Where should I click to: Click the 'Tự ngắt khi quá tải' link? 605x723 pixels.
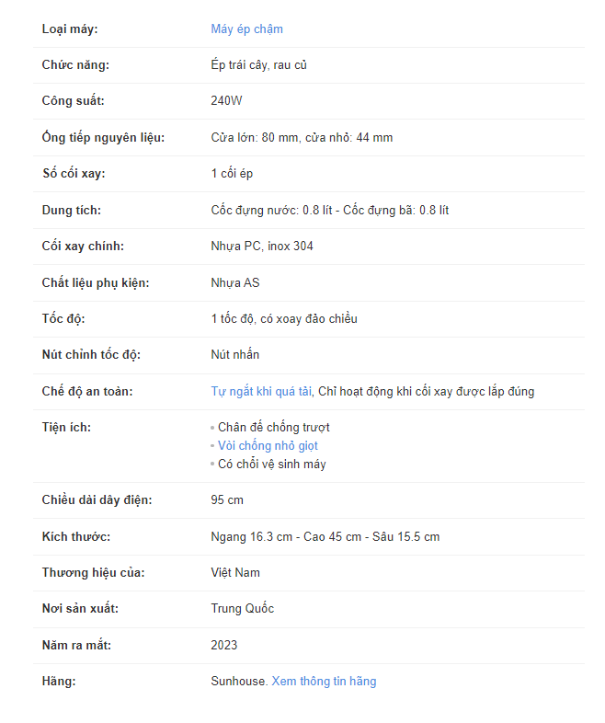click(261, 391)
